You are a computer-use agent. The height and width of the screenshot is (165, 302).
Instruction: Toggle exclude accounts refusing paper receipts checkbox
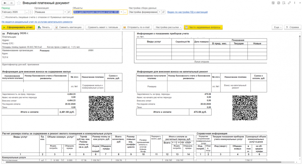[3, 17]
